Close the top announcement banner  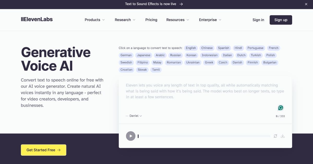pyautogui.click(x=306, y=4)
